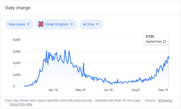Click the 4,926 tooltip box
181x109 pixels.
click(156, 39)
